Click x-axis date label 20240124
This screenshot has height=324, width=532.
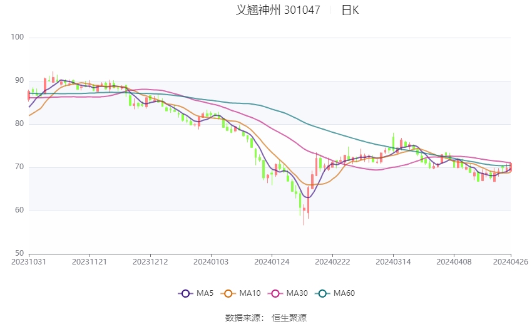coord(272,262)
